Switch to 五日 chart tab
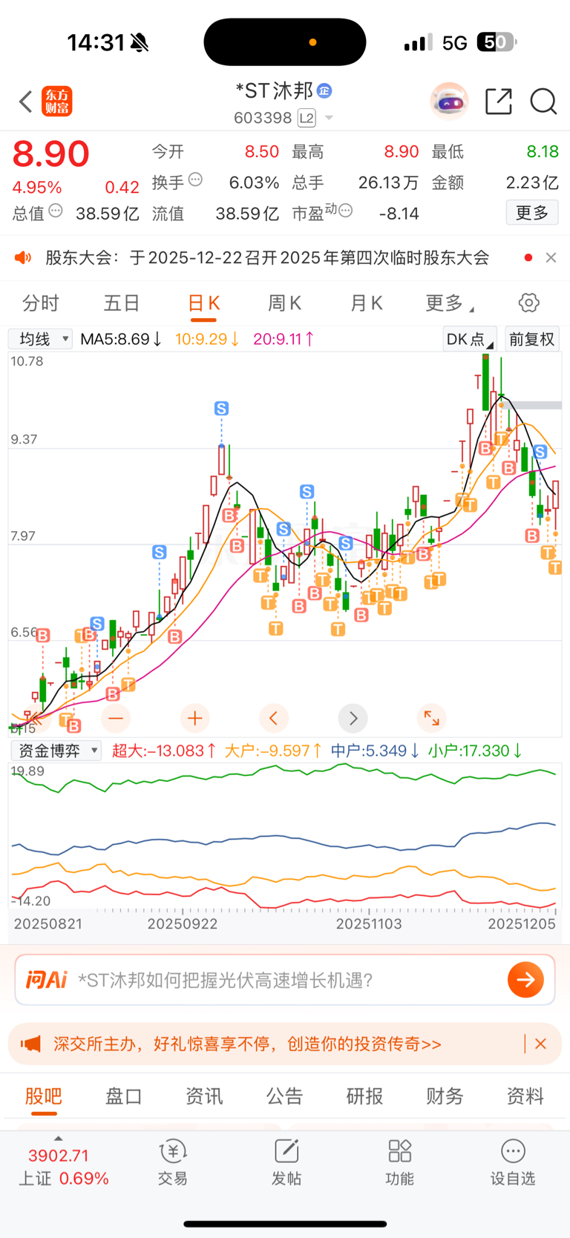 (x=122, y=303)
